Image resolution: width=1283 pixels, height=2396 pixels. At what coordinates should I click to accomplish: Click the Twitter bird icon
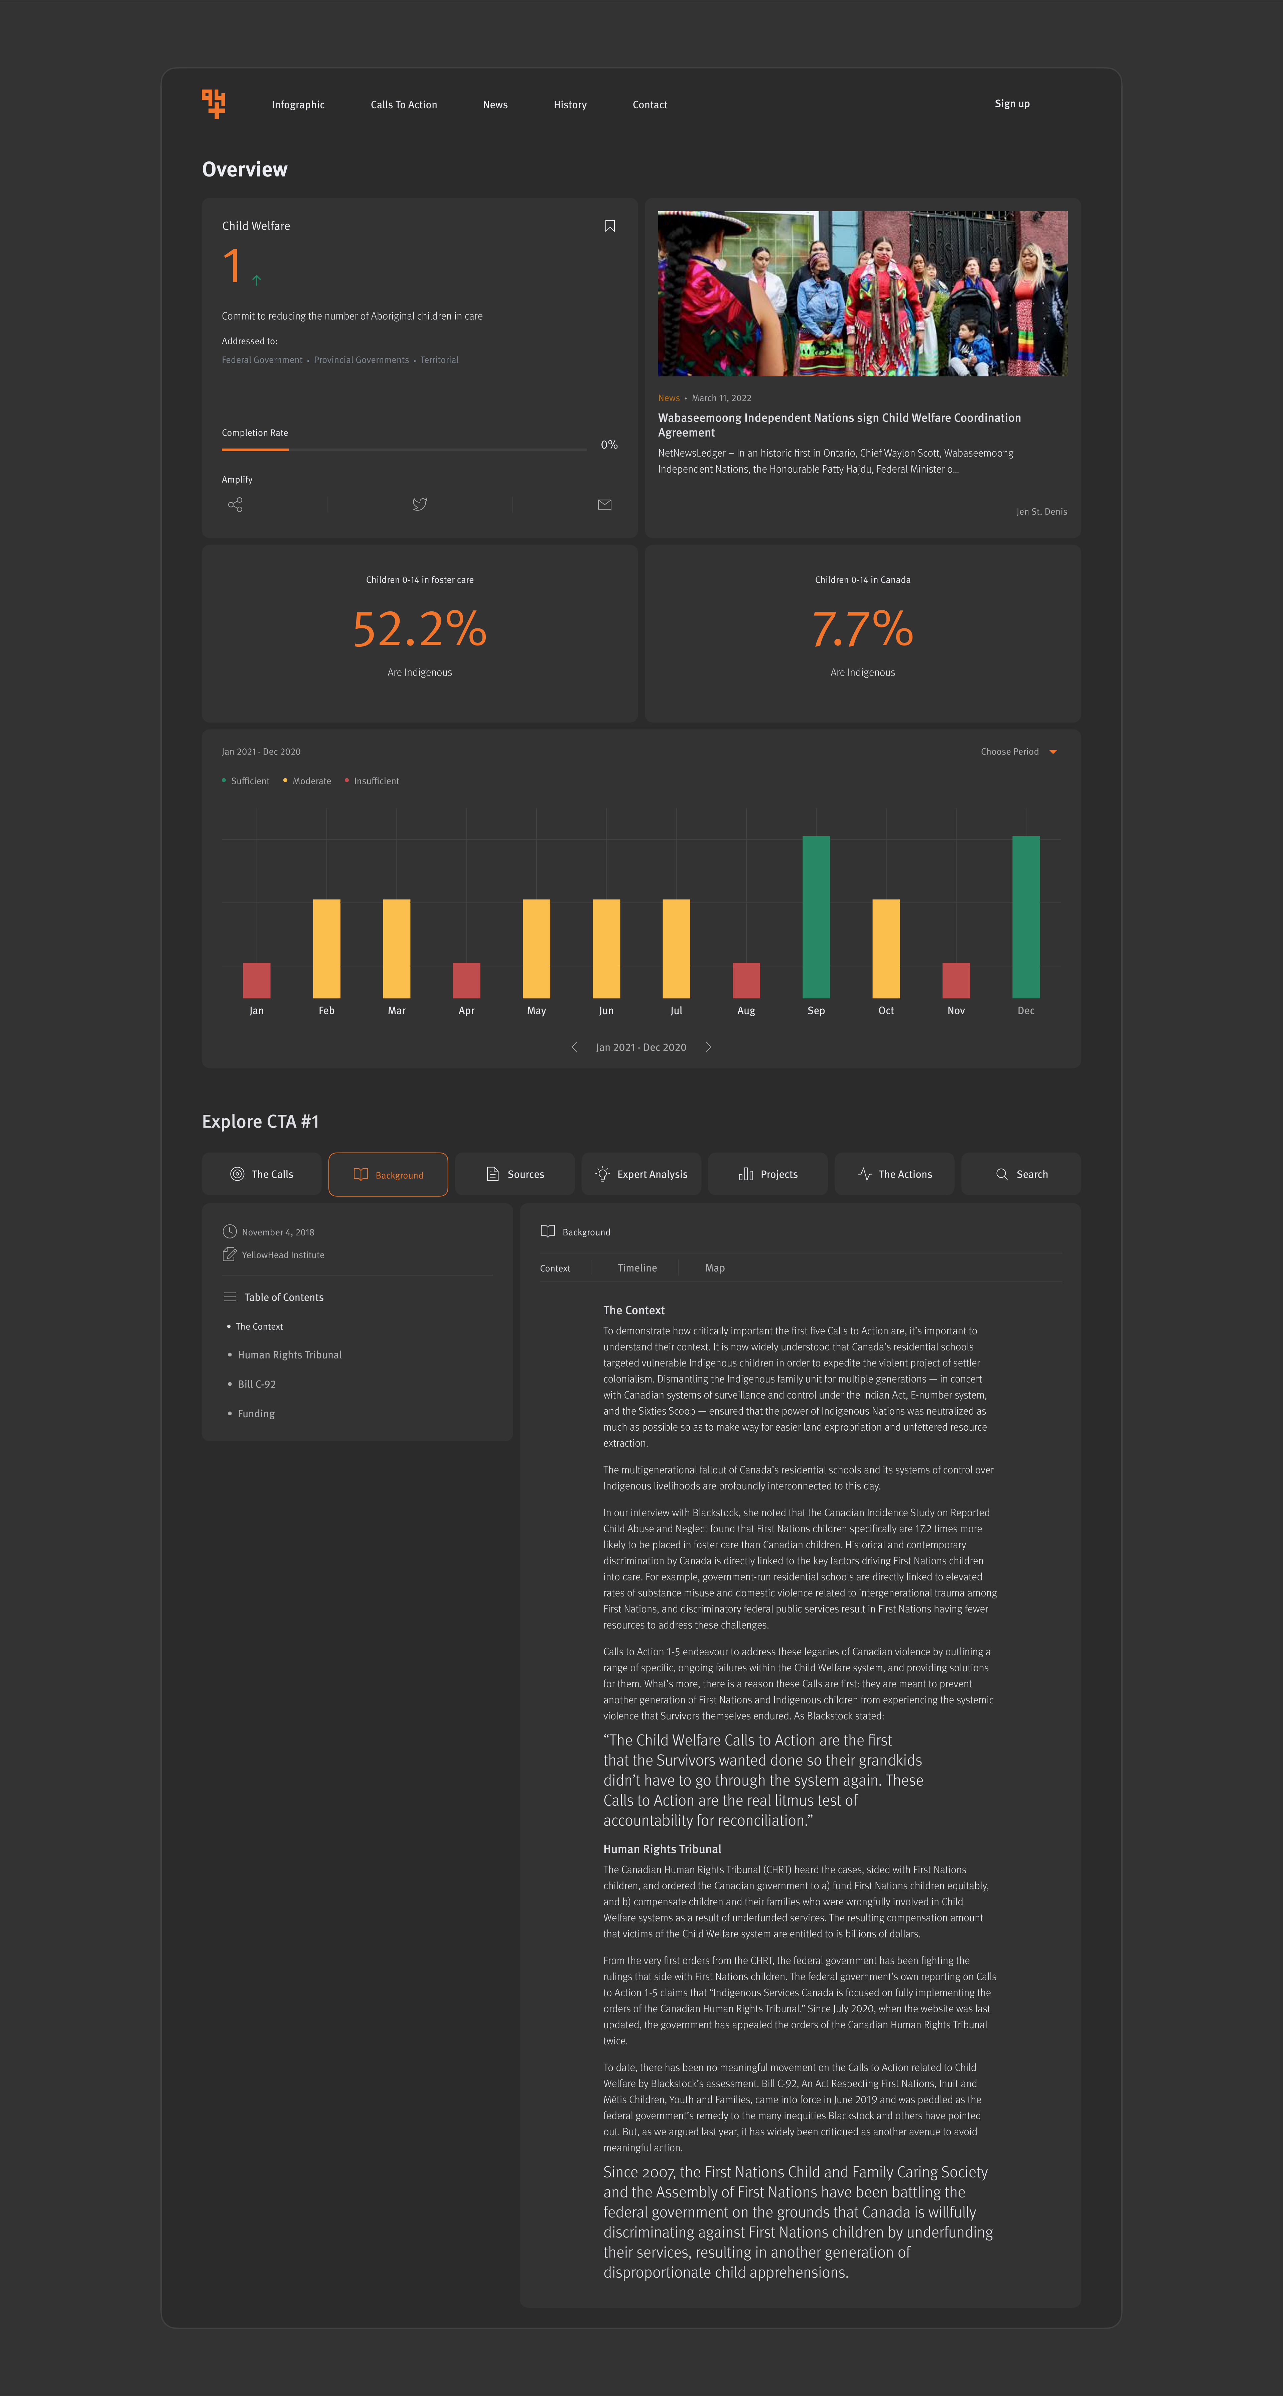(420, 504)
